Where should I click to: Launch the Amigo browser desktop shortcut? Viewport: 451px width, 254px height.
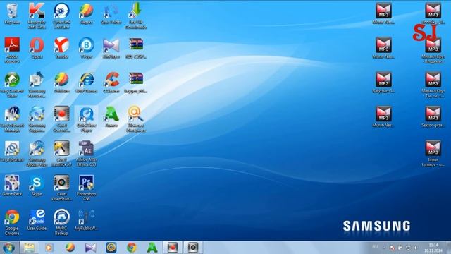pyautogui.click(x=111, y=116)
